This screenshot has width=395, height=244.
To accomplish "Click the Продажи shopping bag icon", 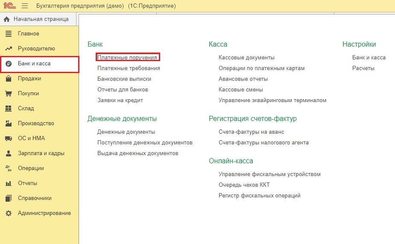I will [8, 79].
